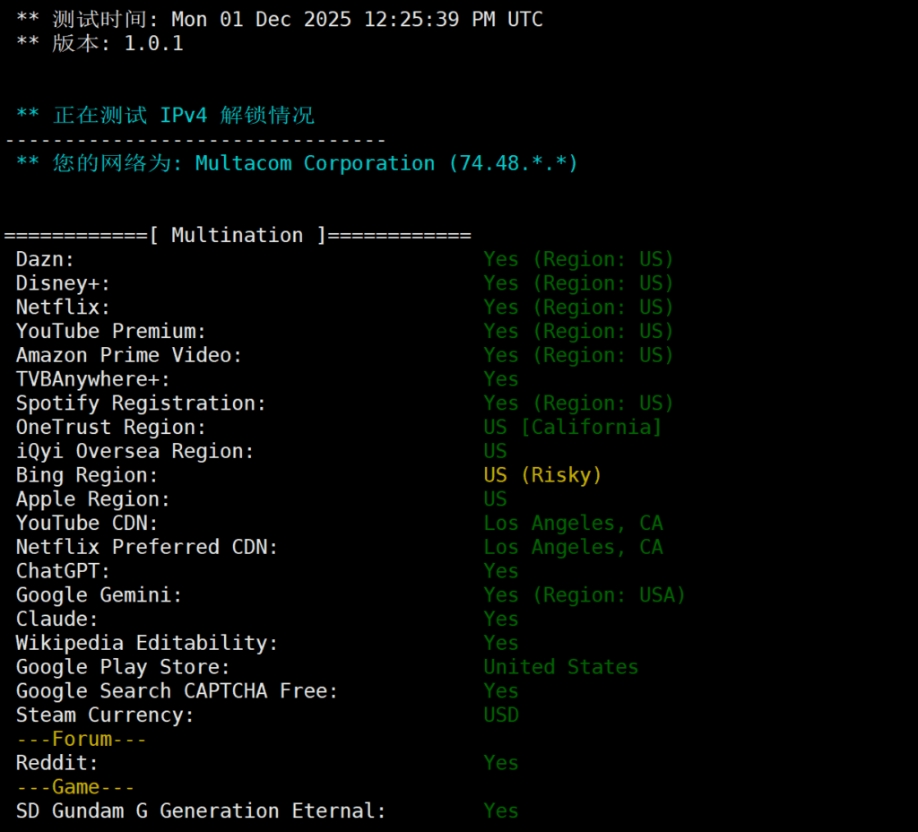Click the Netflix Preferred CDN label
Viewport: 918px width, 832px height.
click(147, 547)
